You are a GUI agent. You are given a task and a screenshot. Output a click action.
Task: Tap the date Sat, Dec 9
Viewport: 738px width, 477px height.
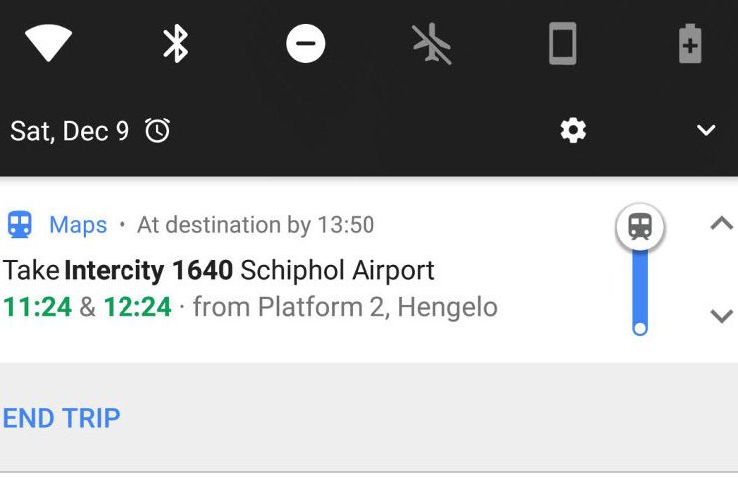(70, 130)
